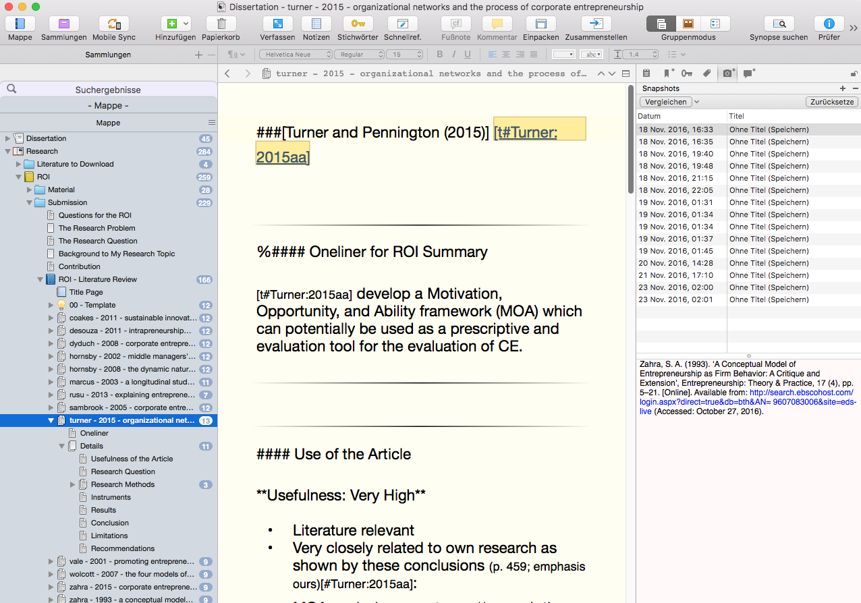
Task: Add a new snapshot with plus icon
Action: click(842, 88)
